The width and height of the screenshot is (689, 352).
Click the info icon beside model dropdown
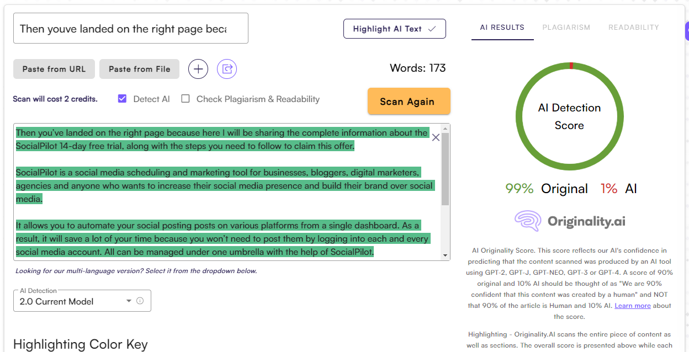pos(140,301)
